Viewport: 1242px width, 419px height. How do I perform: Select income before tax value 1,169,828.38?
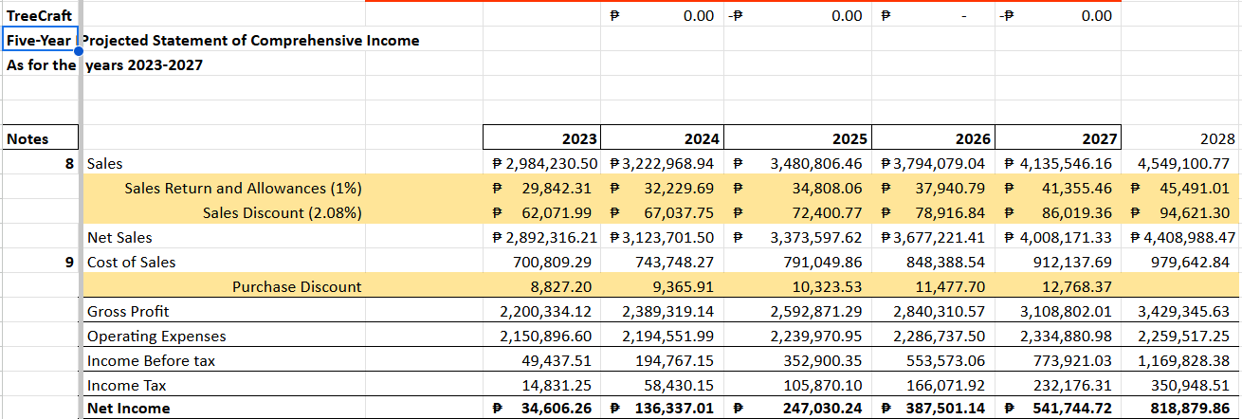point(1180,361)
